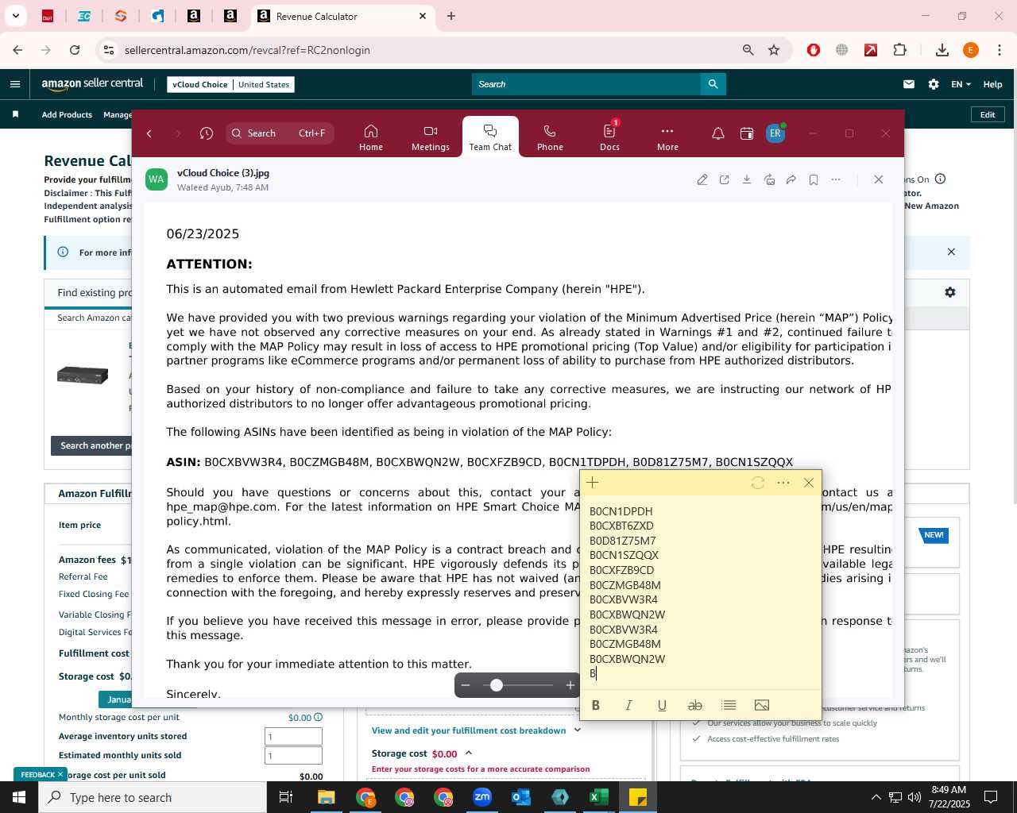Collapse the Storage cost section chevron
The height and width of the screenshot is (813, 1017).
pyautogui.click(x=469, y=753)
